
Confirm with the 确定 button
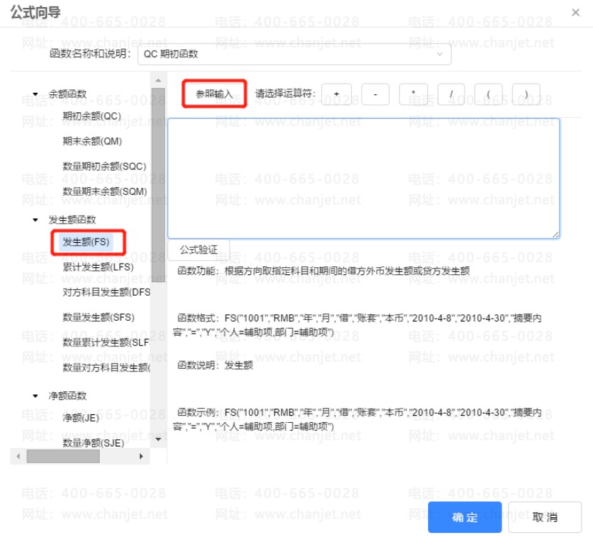tap(465, 517)
